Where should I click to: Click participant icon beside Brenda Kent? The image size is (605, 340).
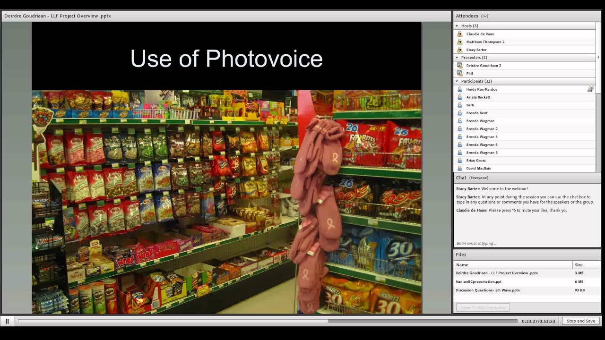[x=460, y=113]
